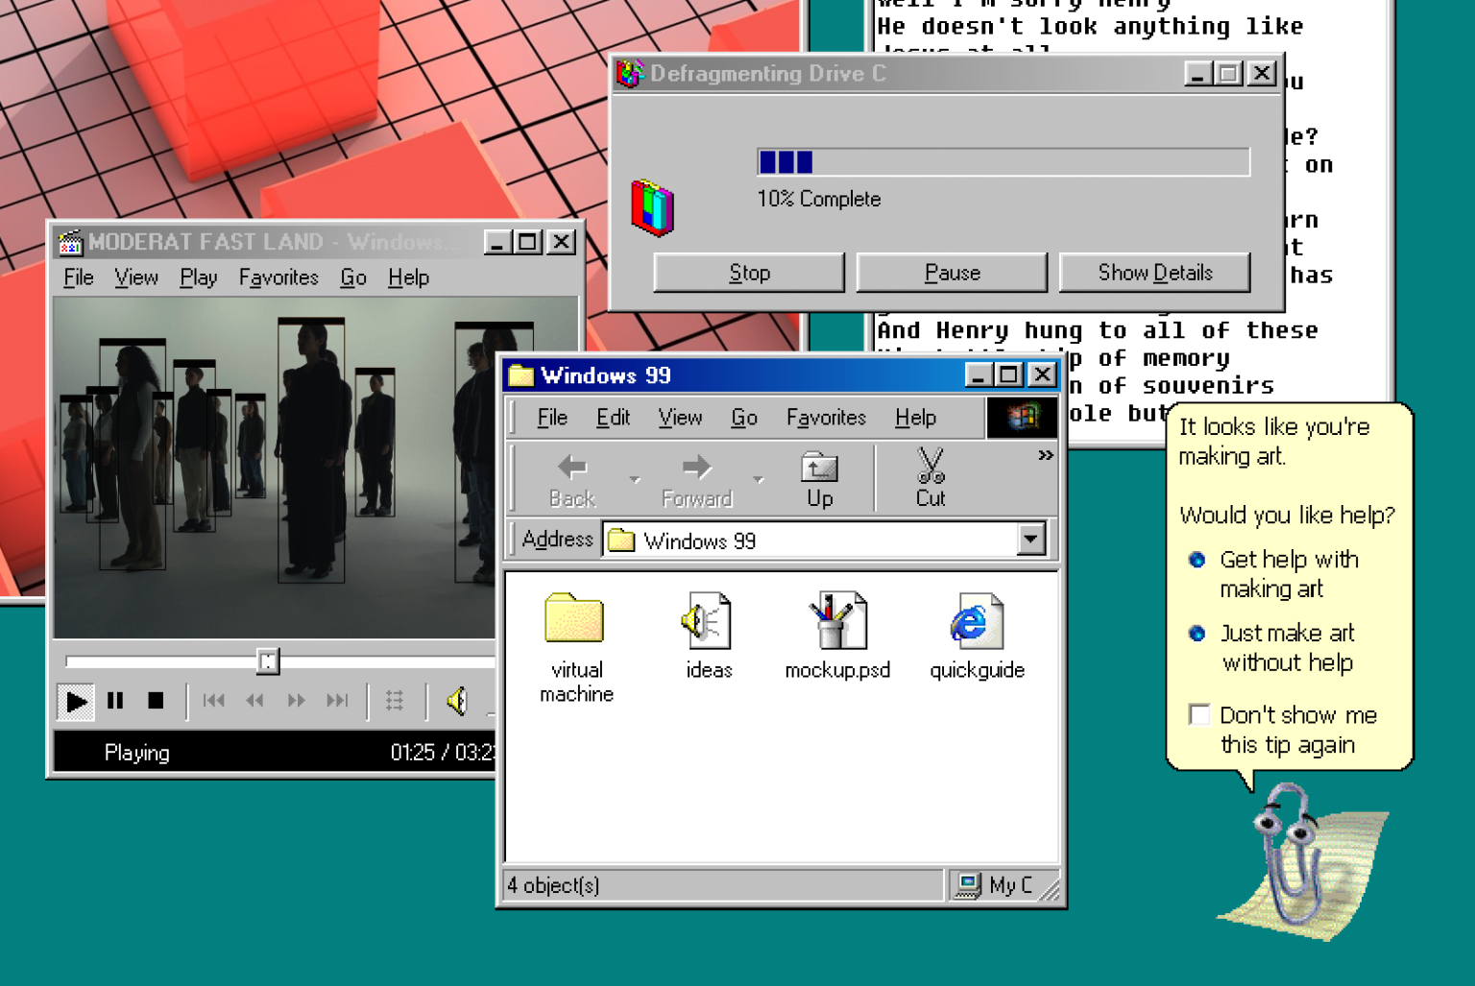Viewport: 1475px width, 986px height.
Task: Open the mockup.psd file
Action: tap(836, 619)
